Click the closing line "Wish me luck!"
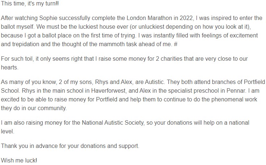The image size is (266, 165). click(x=19, y=160)
